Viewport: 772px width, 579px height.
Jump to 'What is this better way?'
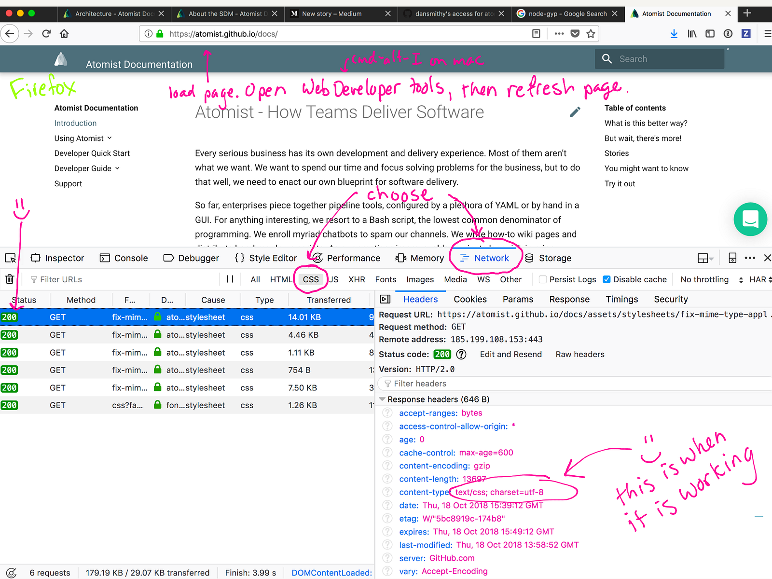click(646, 123)
